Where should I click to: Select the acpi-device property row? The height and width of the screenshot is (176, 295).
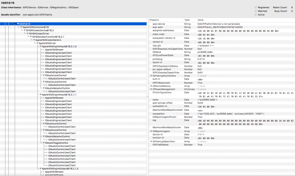pyautogui.click(x=222, y=24)
